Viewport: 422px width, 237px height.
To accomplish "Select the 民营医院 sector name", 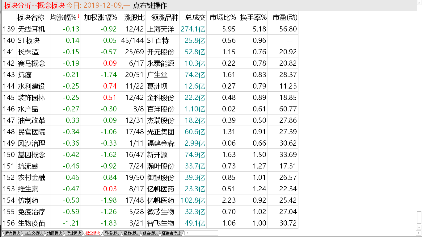I will (32, 132).
